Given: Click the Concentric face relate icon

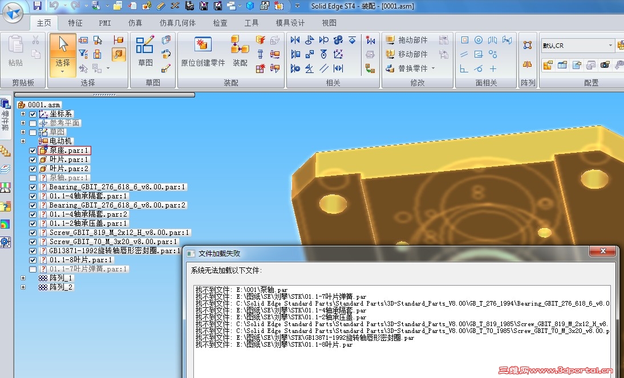Looking at the screenshot, I should pyautogui.click(x=479, y=40).
